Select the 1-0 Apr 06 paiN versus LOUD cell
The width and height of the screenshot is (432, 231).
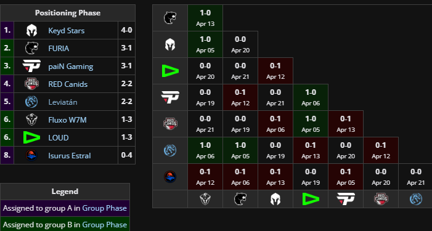[311, 97]
